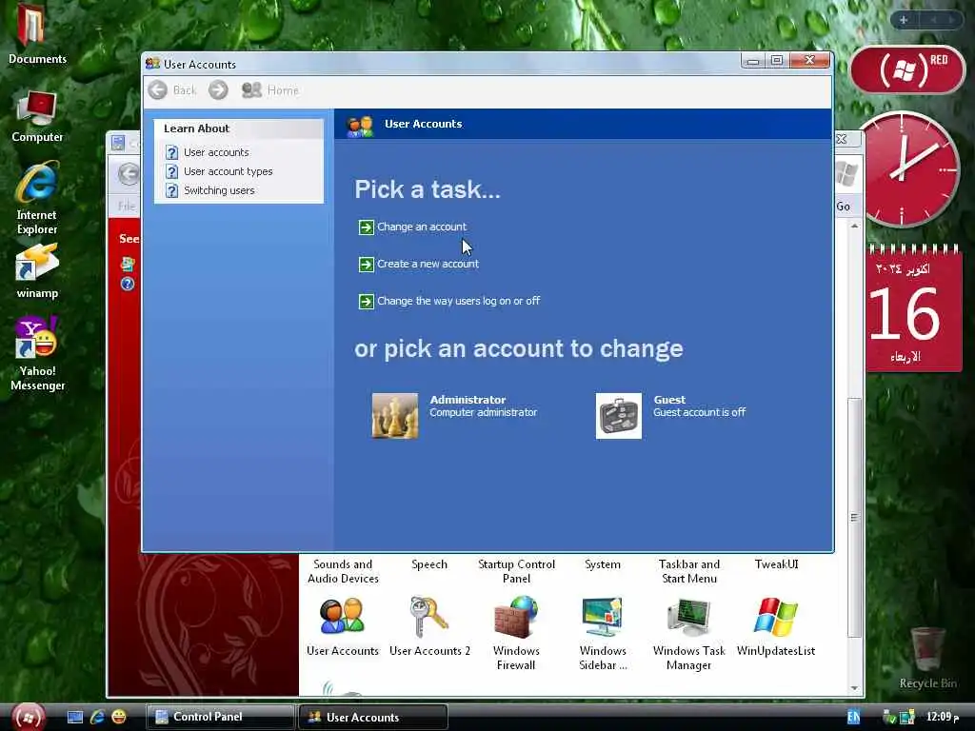Click the 'Sounds and Audio Devices' label
This screenshot has height=731, width=975.
[343, 571]
